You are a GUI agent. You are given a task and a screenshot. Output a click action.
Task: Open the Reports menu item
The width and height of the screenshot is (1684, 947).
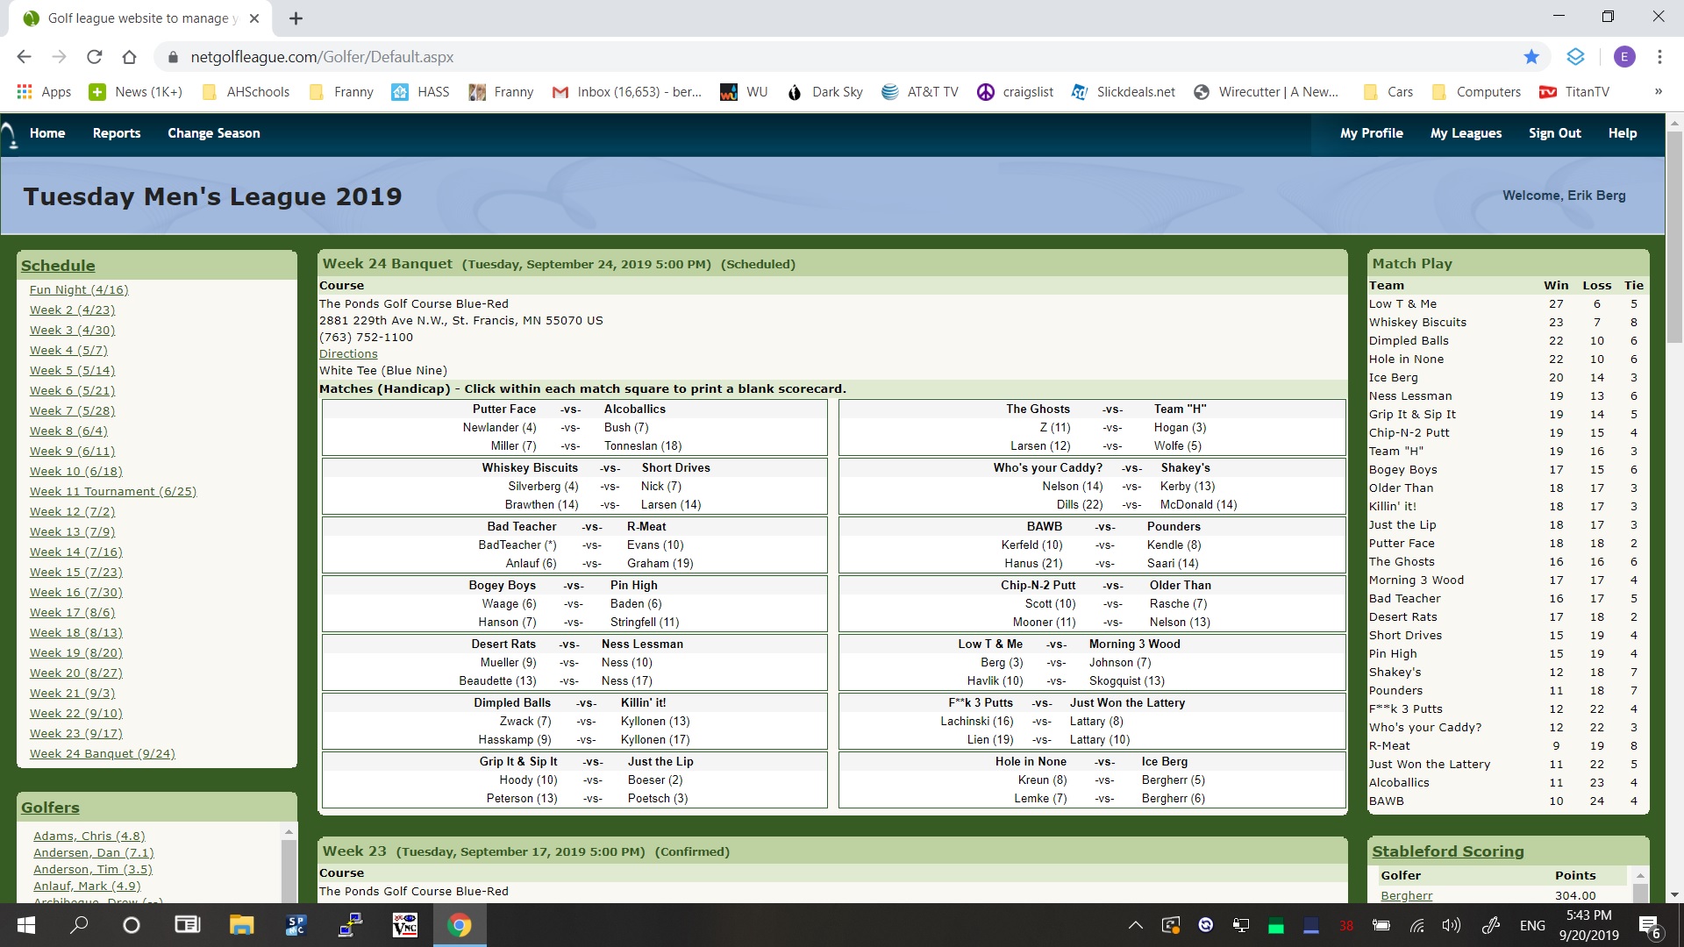(117, 133)
